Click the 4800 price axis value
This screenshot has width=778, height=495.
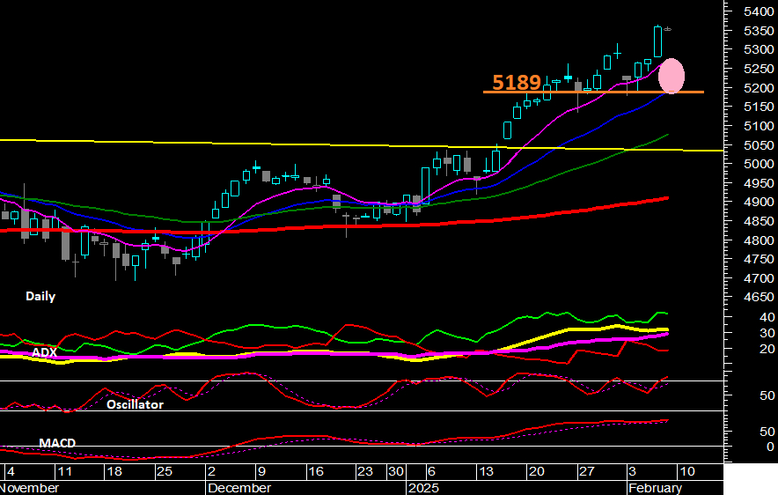[759, 240]
